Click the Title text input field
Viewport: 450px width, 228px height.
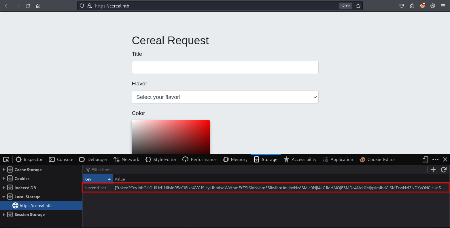[x=225, y=67]
